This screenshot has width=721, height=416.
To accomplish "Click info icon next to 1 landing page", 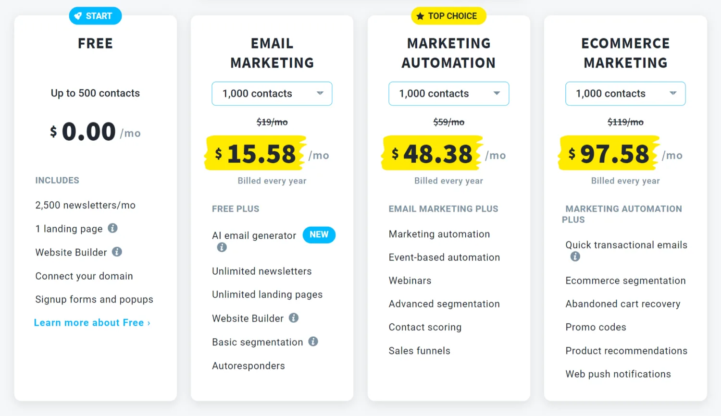I will (112, 228).
